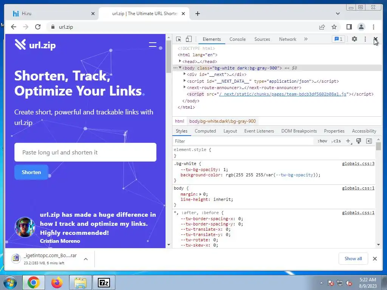Viewport: 387px width, 290px height.
Task: Expand the div id __next node
Action: click(184, 74)
